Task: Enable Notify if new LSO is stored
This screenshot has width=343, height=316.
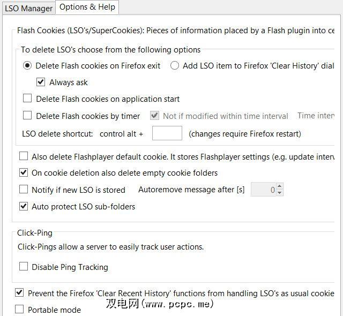Action: click(24, 190)
